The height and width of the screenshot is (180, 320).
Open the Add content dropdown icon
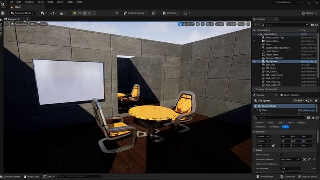tap(44, 13)
